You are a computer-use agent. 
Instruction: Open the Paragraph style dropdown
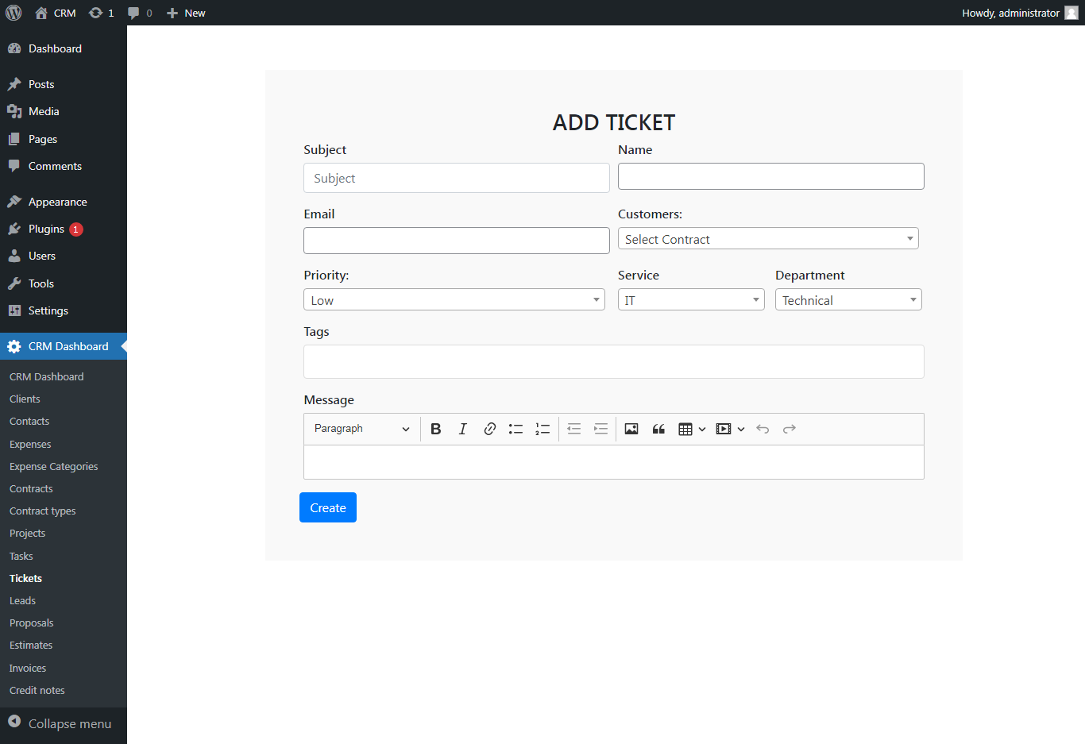click(361, 428)
